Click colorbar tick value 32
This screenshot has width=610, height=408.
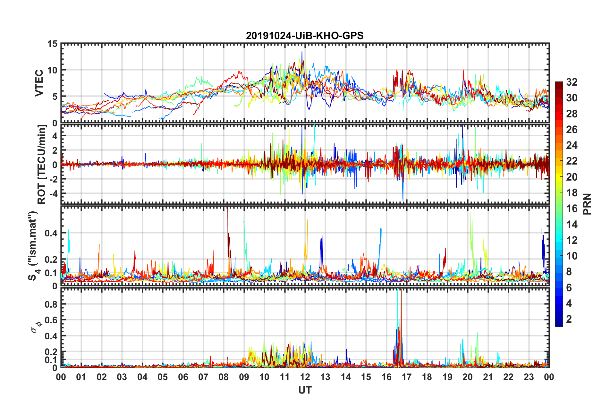coord(572,82)
